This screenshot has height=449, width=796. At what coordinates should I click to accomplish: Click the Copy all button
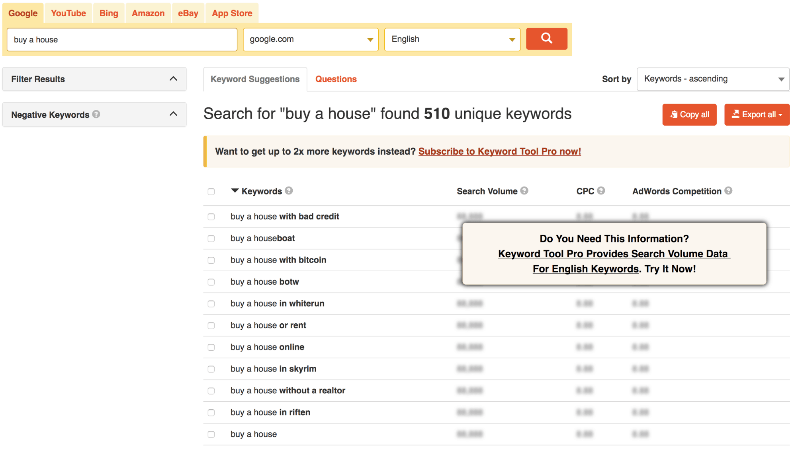pos(689,115)
